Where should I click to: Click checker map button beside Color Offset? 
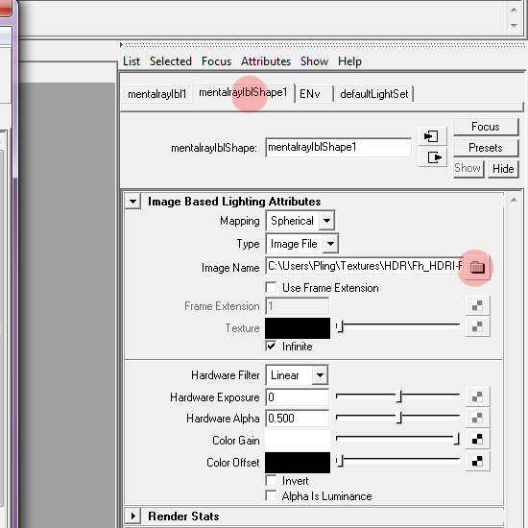477,461
